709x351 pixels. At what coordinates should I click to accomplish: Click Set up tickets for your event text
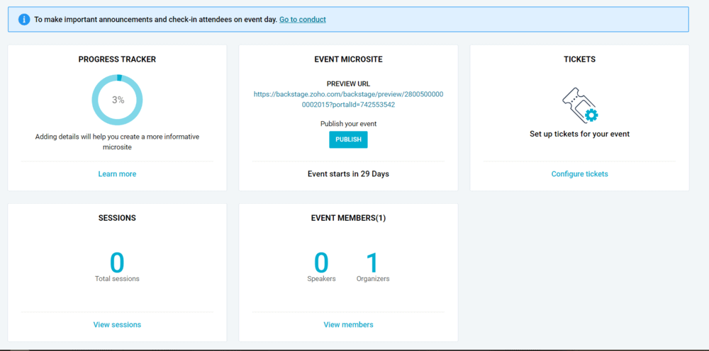tap(580, 134)
